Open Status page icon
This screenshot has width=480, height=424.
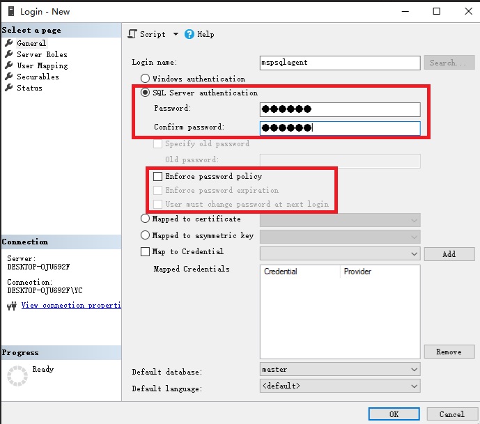pyautogui.click(x=9, y=88)
